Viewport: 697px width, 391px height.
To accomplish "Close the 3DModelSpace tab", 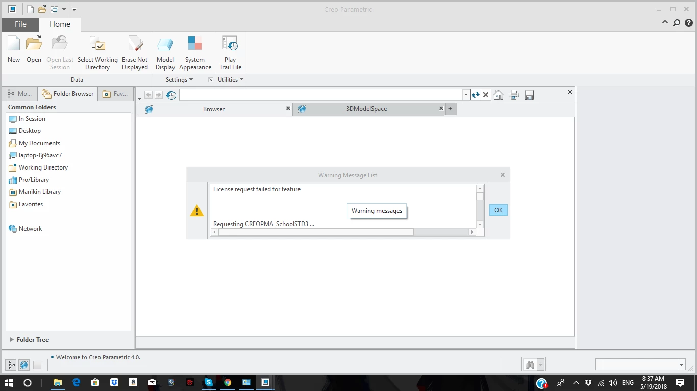I will pyautogui.click(x=441, y=108).
